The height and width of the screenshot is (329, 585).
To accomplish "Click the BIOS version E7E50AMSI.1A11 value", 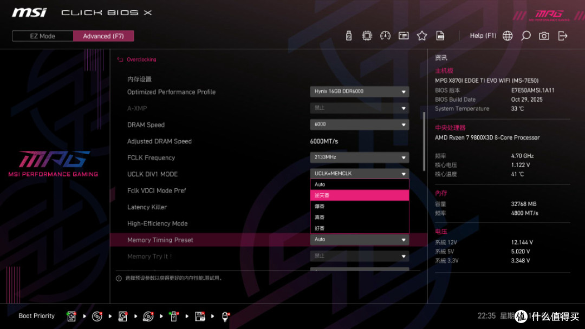I will pyautogui.click(x=533, y=90).
